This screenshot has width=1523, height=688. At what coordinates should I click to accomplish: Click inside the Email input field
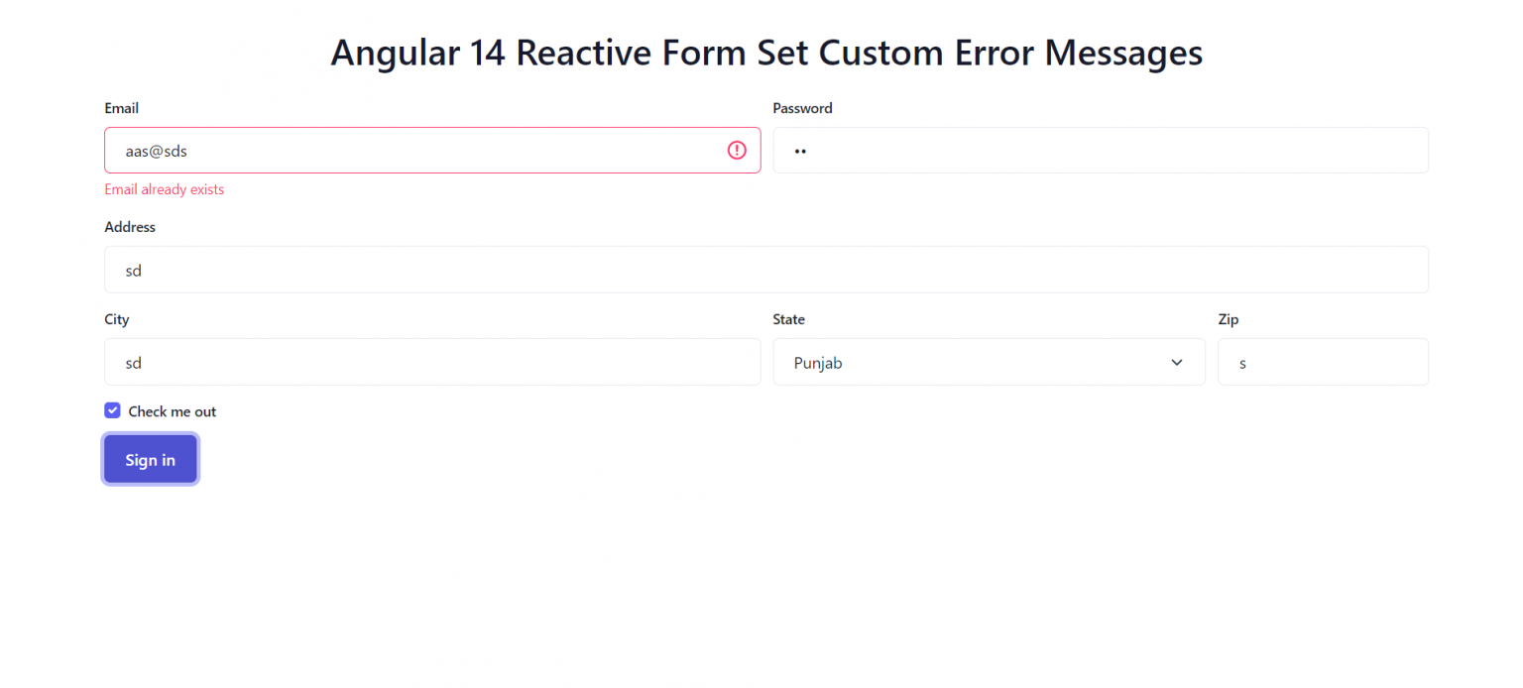[397, 150]
